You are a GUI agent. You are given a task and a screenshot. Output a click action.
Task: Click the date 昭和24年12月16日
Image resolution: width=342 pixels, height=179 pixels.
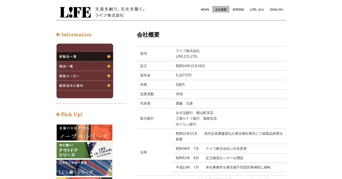(x=190, y=66)
